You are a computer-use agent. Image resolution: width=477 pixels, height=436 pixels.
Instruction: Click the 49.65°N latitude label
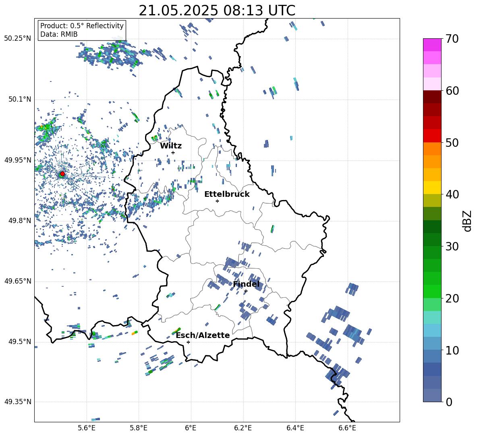(x=18, y=281)
